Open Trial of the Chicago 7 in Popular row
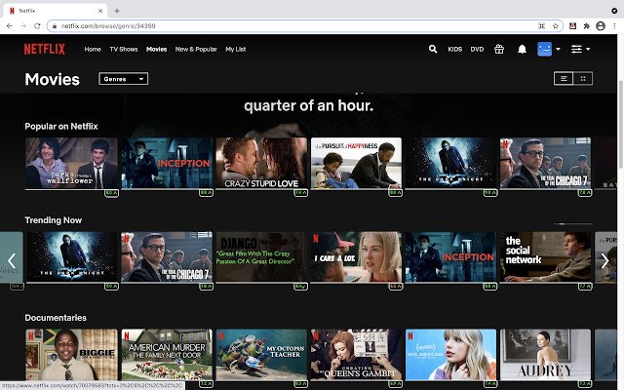The image size is (624, 390). (x=546, y=163)
